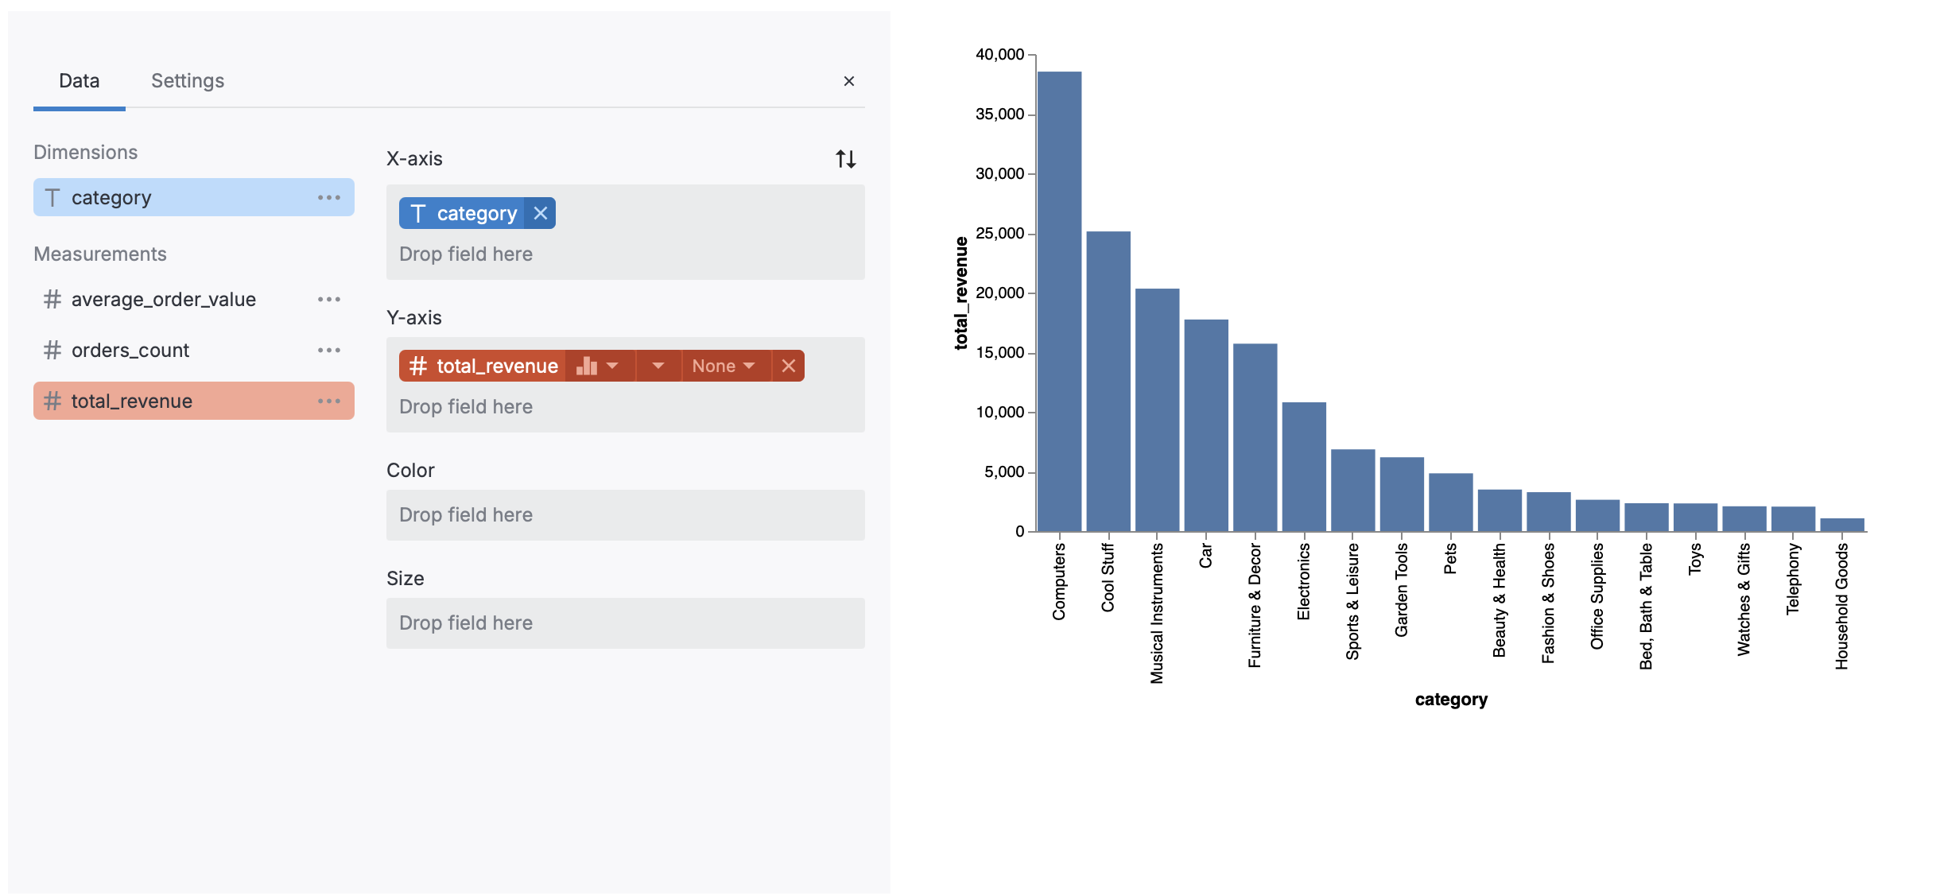Click the hash icon beside average_order_value
The width and height of the screenshot is (1940, 896).
tap(51, 300)
